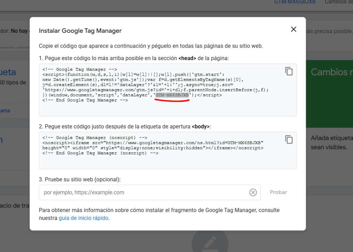The width and height of the screenshot is (353, 252).
Task: Open the guía de inicio rápido link
Action: click(83, 218)
